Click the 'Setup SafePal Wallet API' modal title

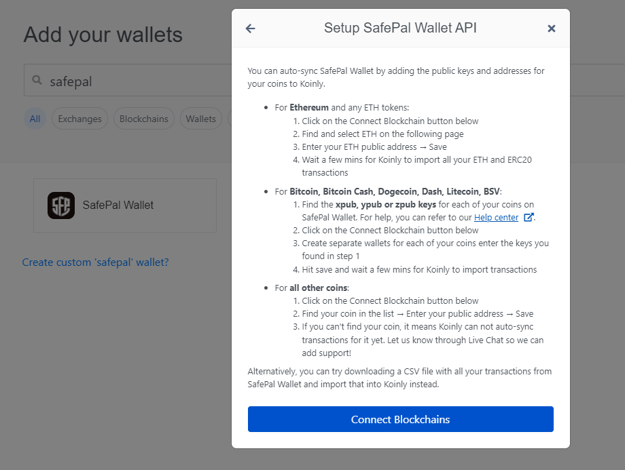click(400, 28)
